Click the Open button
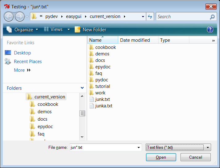220x168 pixels. point(161,157)
